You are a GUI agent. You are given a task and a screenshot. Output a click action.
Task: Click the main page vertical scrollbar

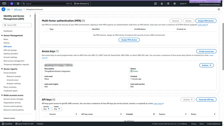(x=223, y=46)
